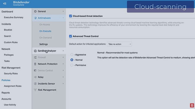This screenshot has width=195, height=109.
Task: Uncheck Advanced Threat Control
Action: 71,36
